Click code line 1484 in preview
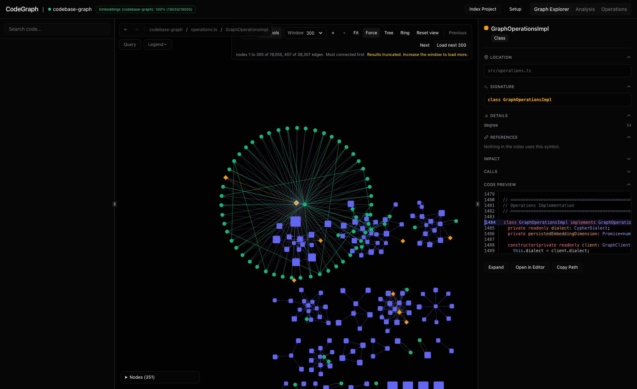 pyautogui.click(x=557, y=222)
